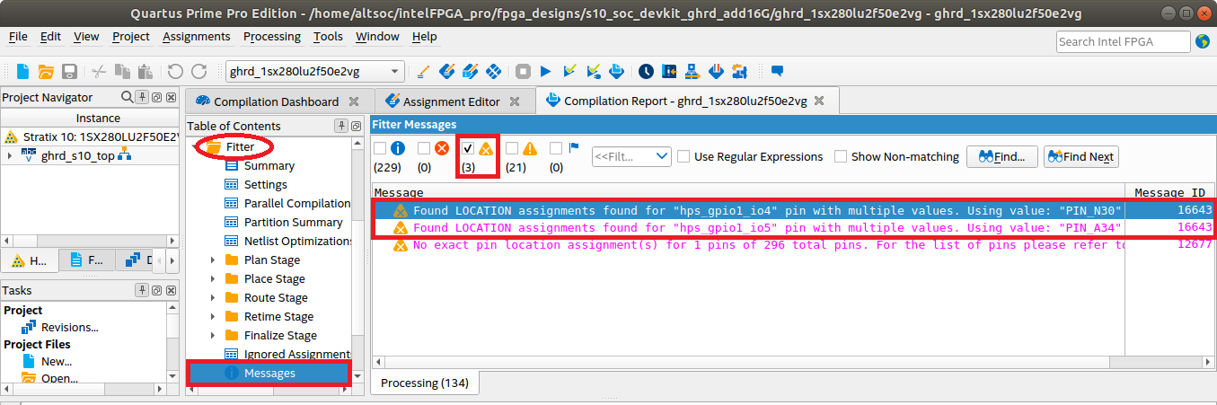Enable Show Non-matching checkbox
The height and width of the screenshot is (405, 1217).
coord(841,156)
